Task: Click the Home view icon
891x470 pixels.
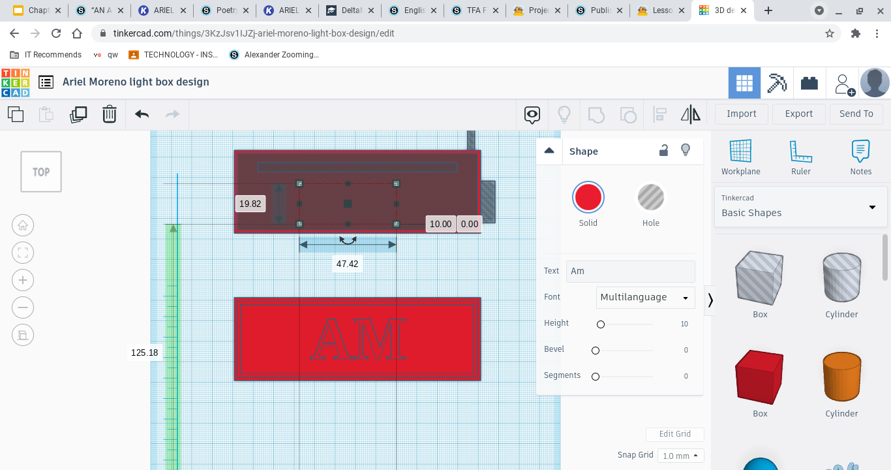Action: point(23,226)
